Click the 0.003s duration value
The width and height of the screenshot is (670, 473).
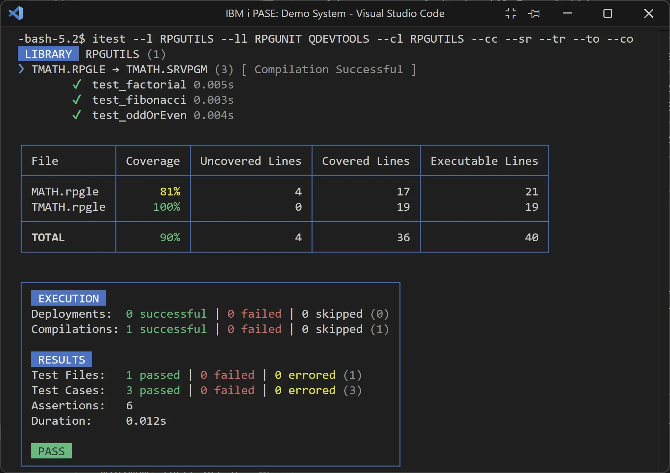coord(214,100)
